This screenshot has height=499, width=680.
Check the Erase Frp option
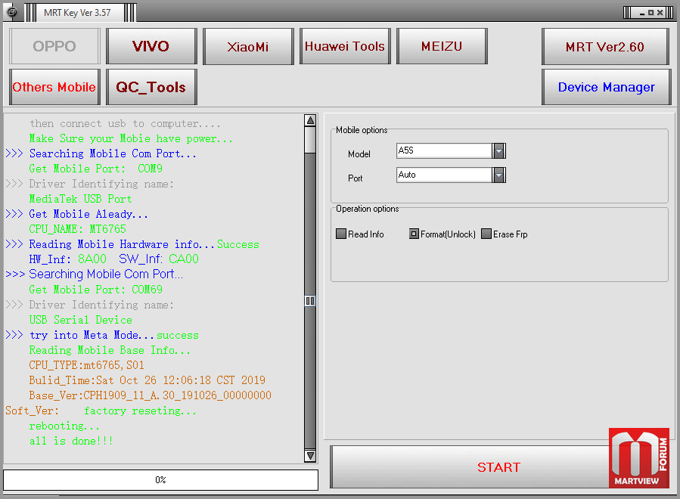click(x=486, y=234)
